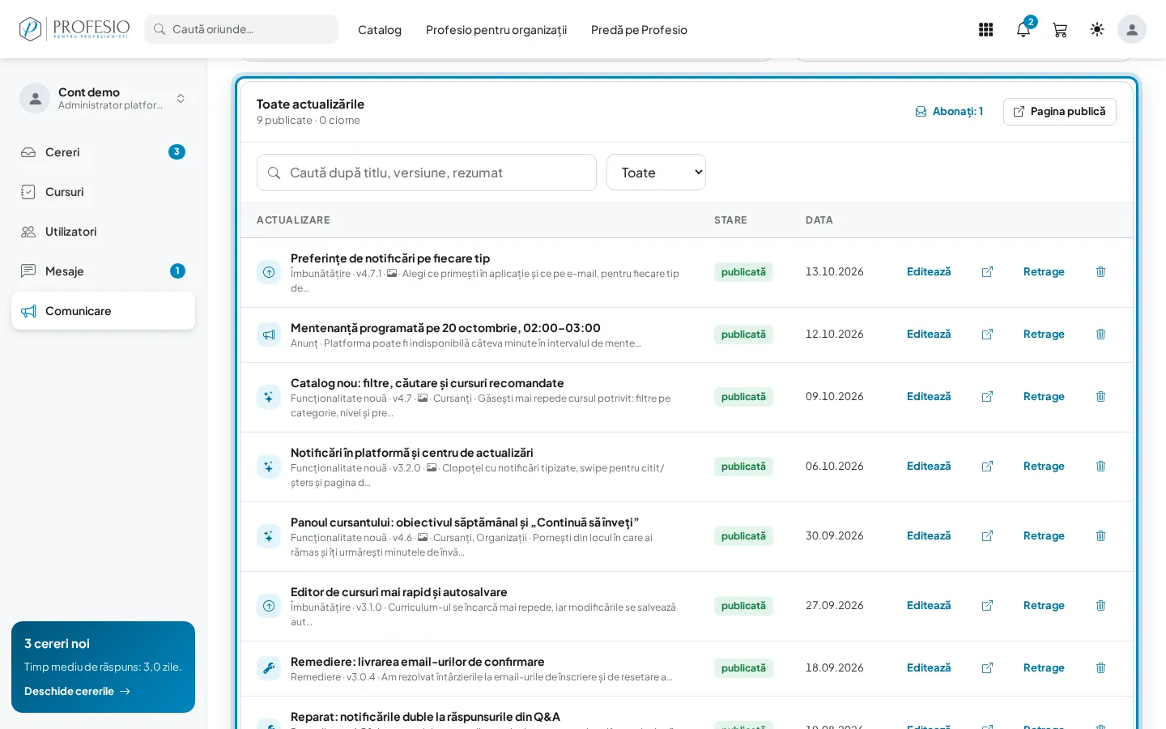Screen dimensions: 1166x729
Task: Click date 18.09.2026
Action: [834, 668]
